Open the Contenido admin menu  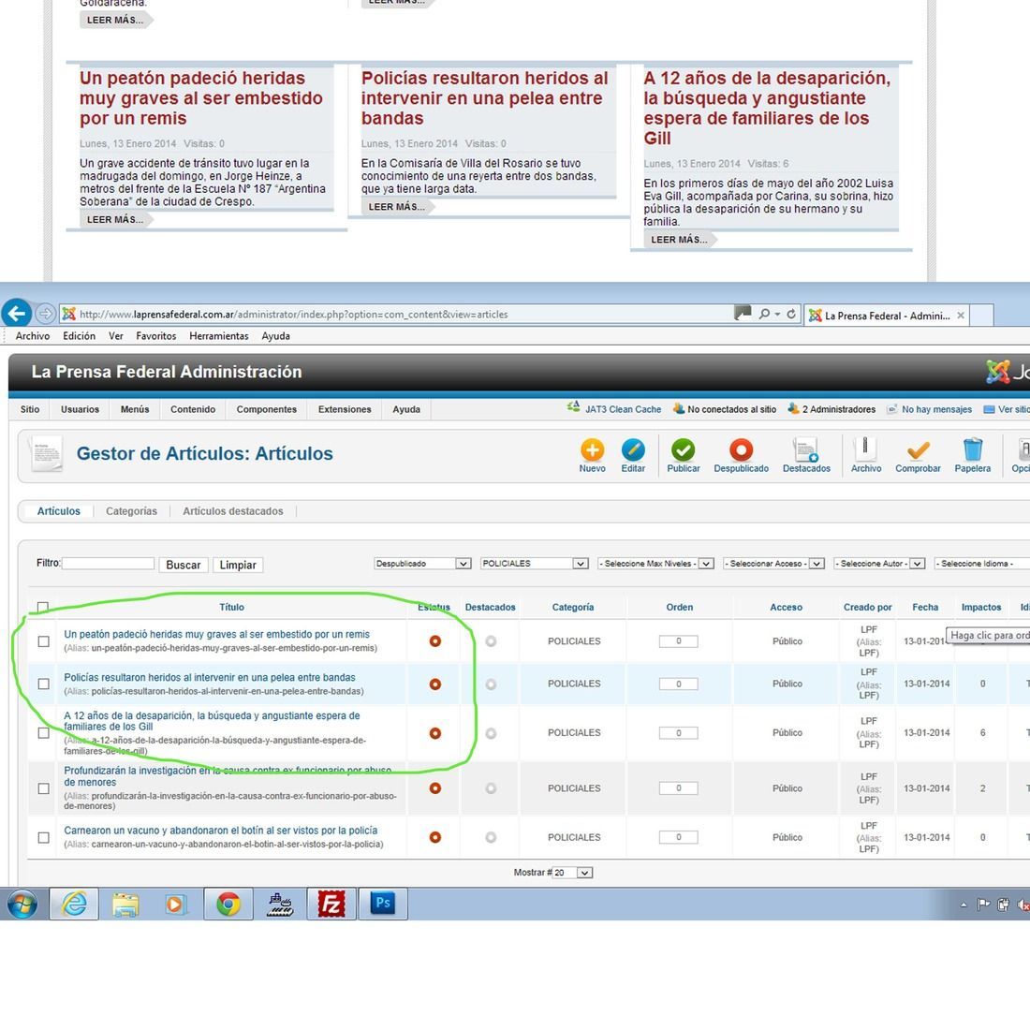[x=193, y=409]
